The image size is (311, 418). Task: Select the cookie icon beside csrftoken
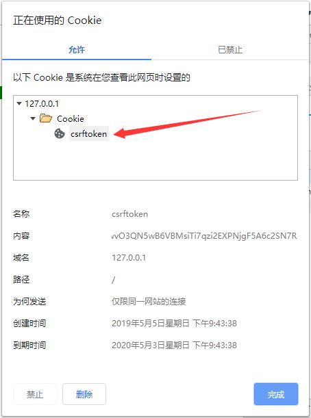(x=60, y=133)
